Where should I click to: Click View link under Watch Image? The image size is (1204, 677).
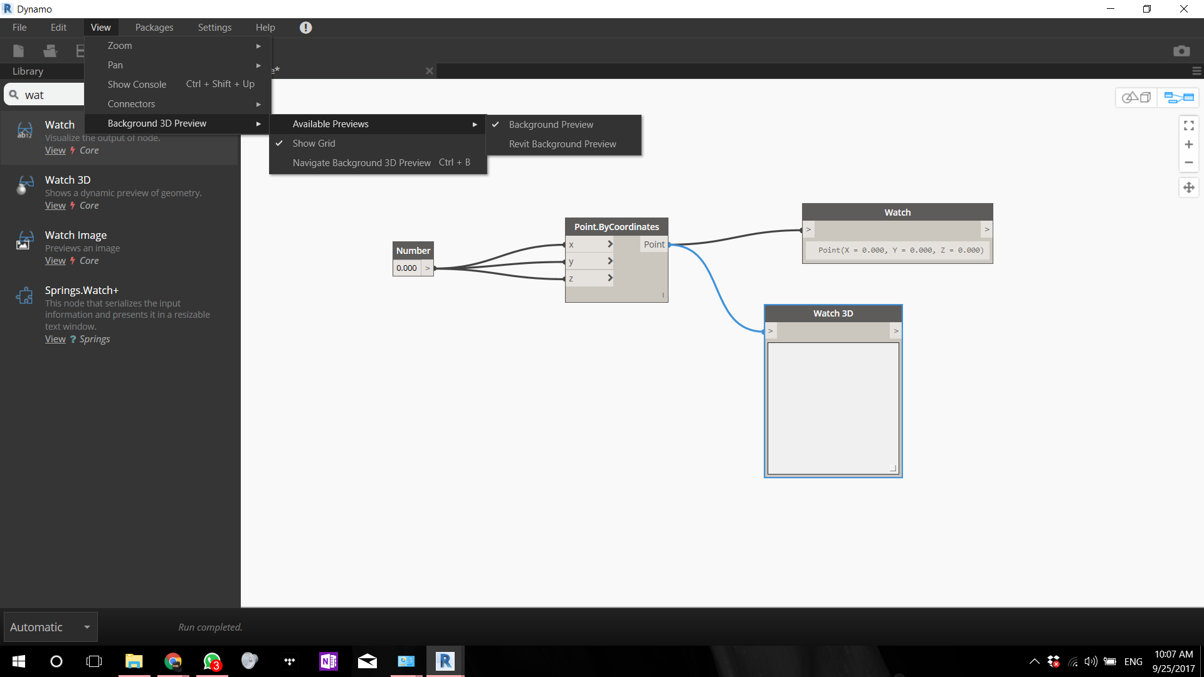click(x=55, y=261)
